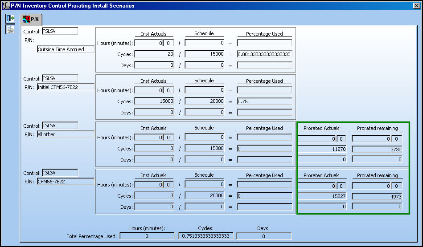
Task: Click Prorated Actuals field showing 15027
Action: pos(322,196)
